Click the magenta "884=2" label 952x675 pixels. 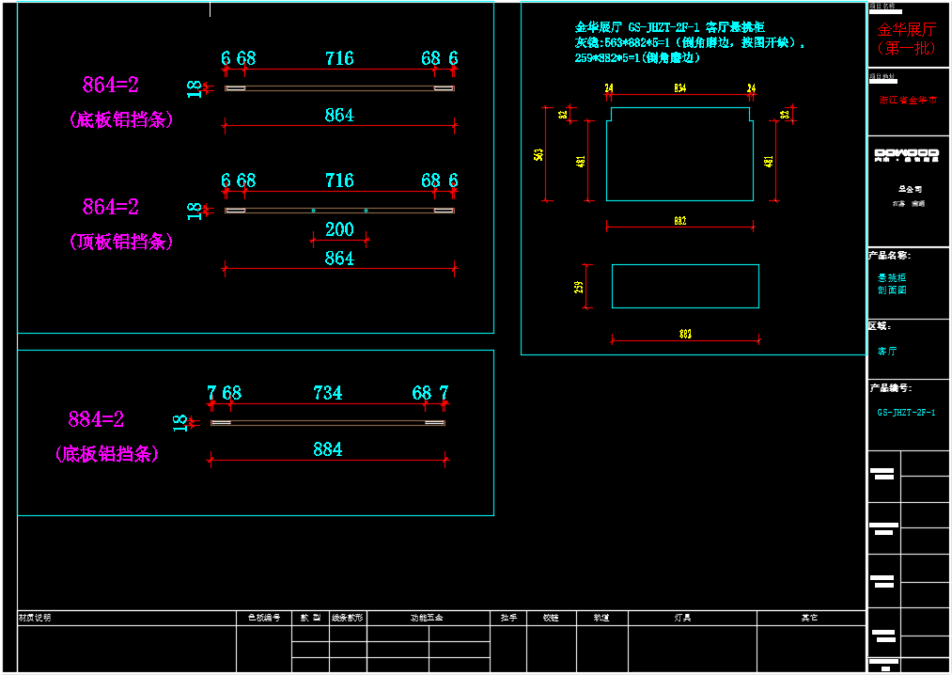point(96,418)
